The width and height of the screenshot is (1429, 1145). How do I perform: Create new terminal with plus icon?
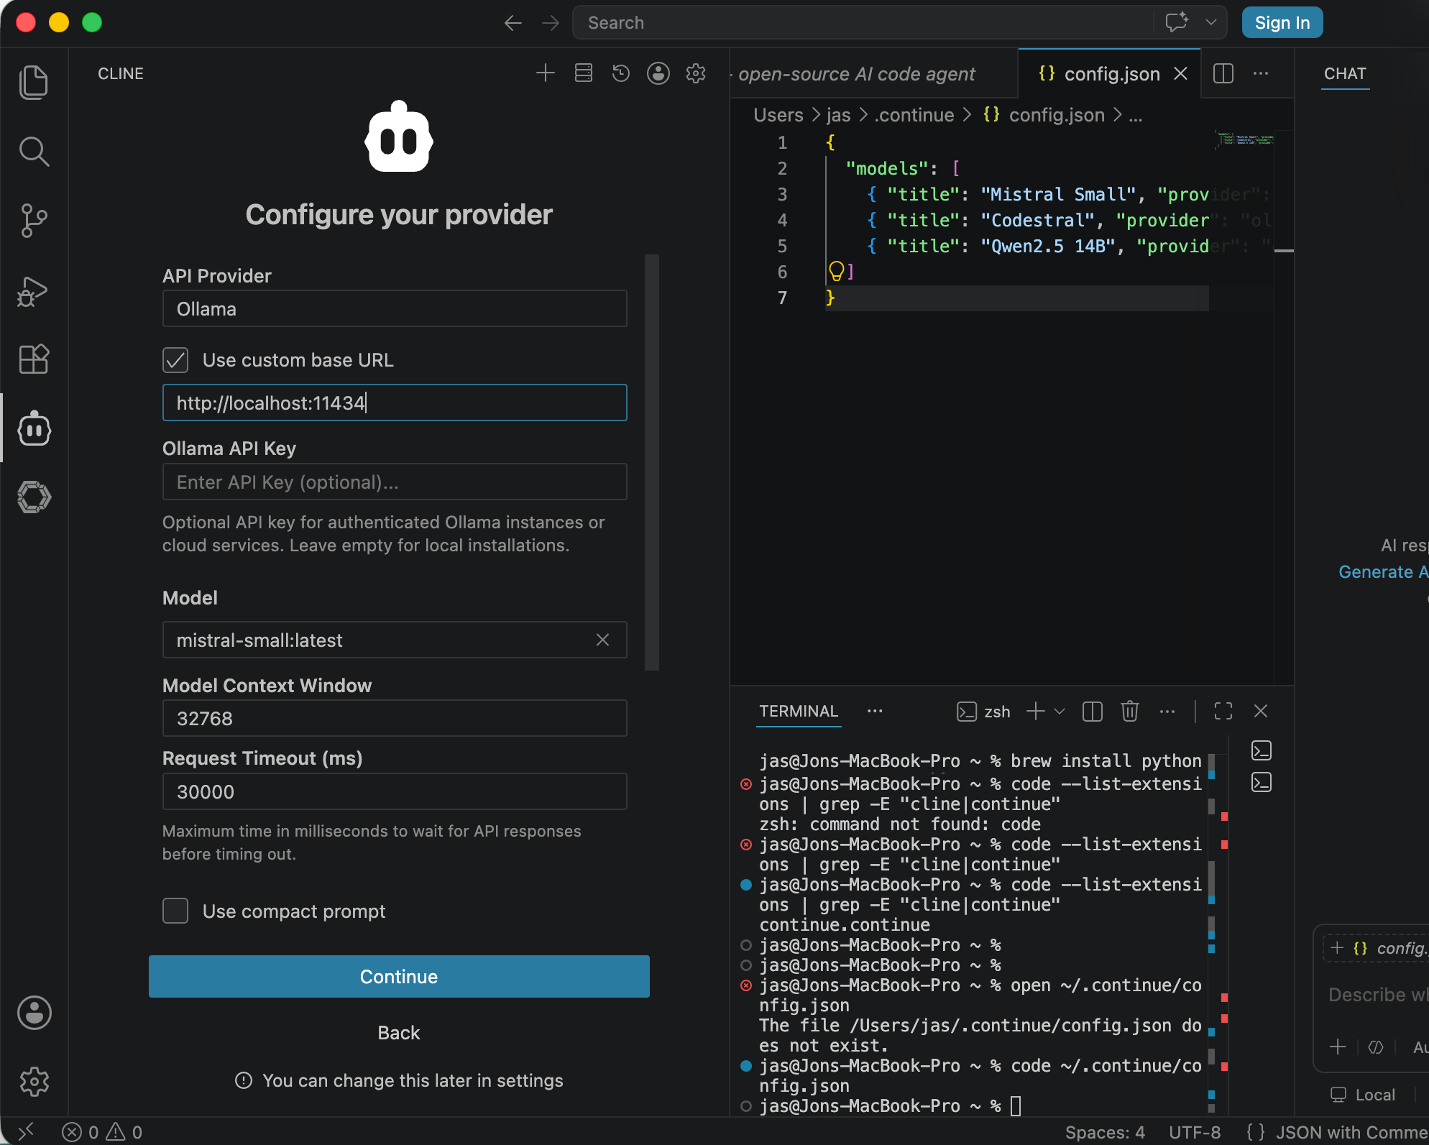(1036, 712)
